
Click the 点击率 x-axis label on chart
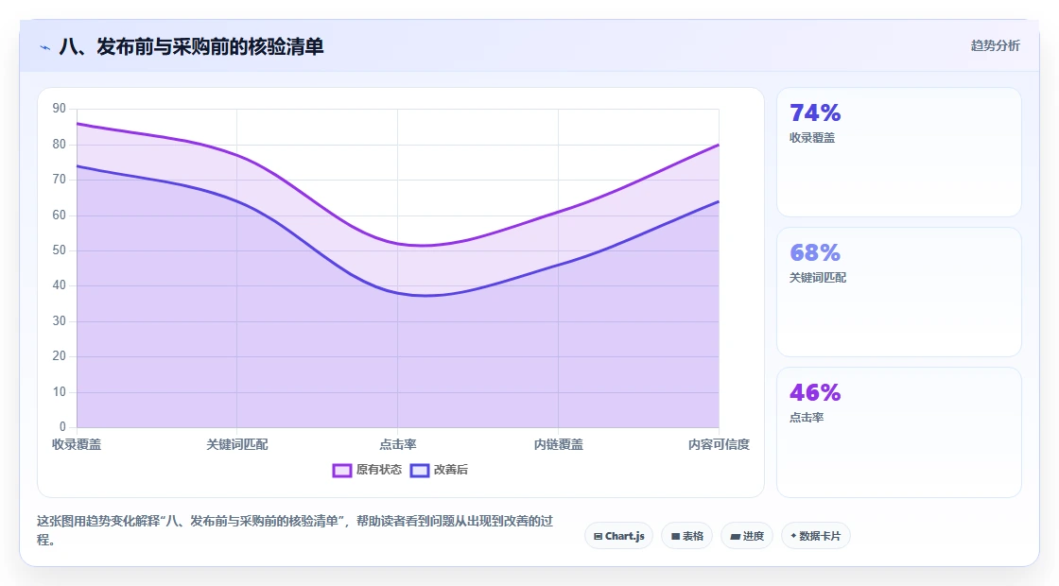click(x=398, y=444)
